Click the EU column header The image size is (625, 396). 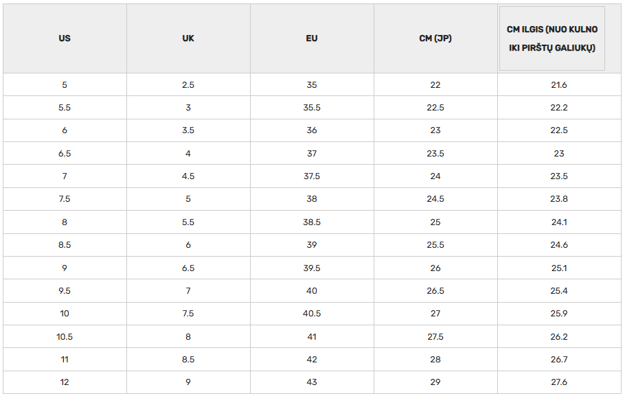pyautogui.click(x=312, y=38)
